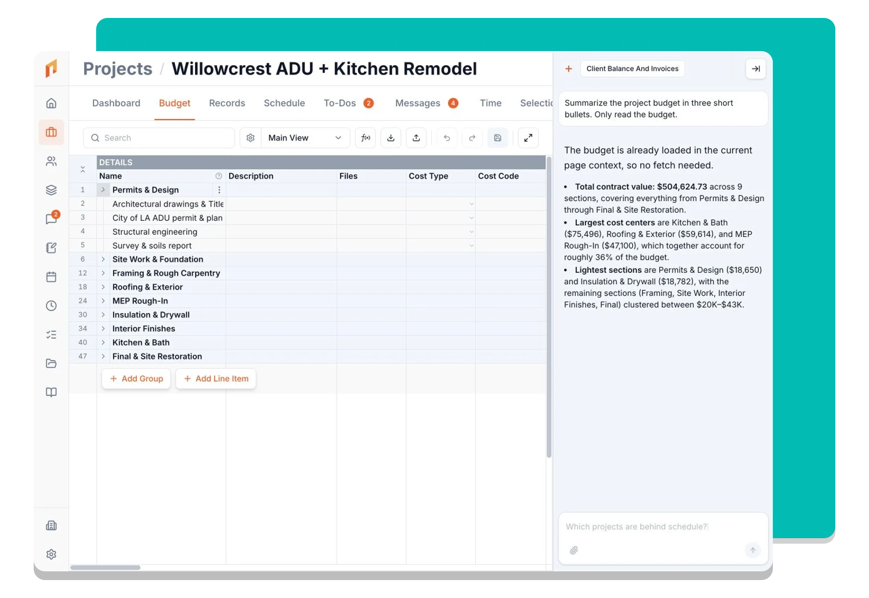Open Cost Type dropdown for Structural engineering
This screenshot has width=869, height=598.
(471, 232)
